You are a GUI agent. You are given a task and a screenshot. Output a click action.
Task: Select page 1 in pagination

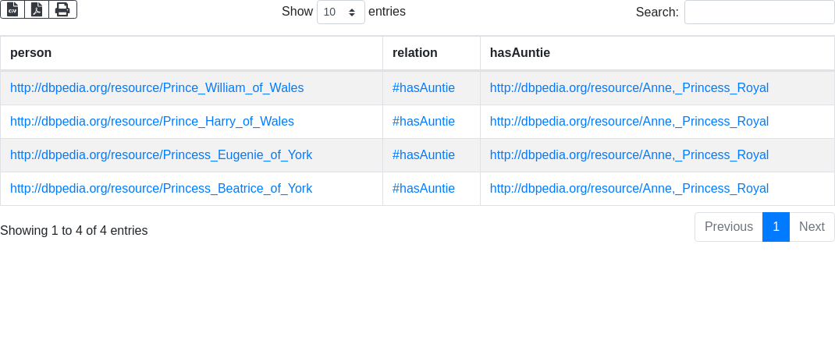pos(776,227)
